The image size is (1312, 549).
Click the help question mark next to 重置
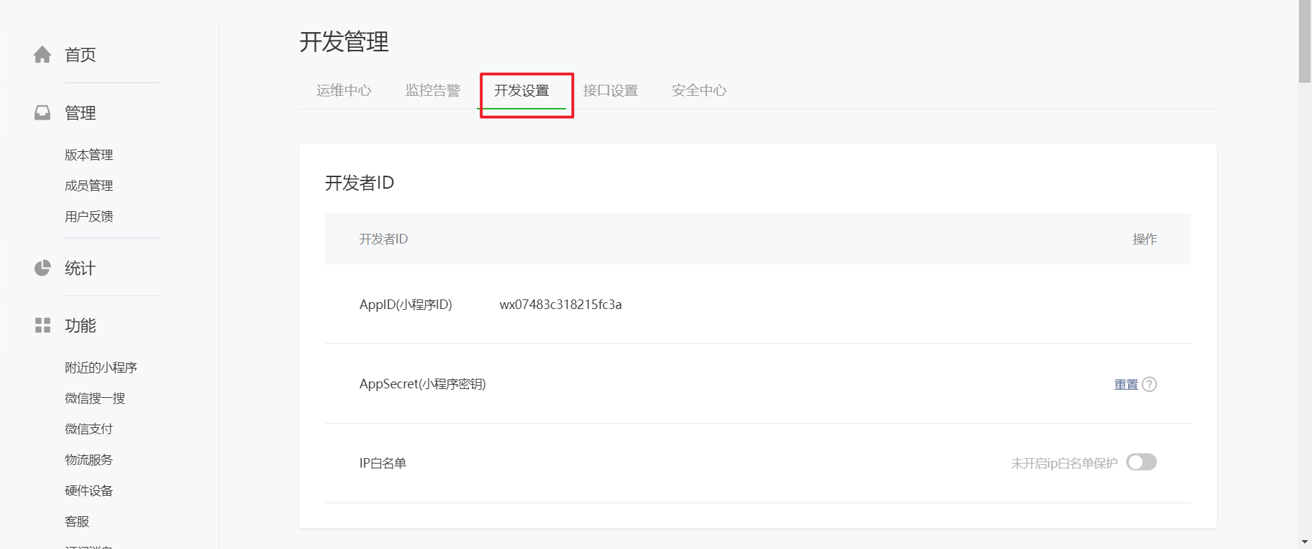coord(1149,384)
